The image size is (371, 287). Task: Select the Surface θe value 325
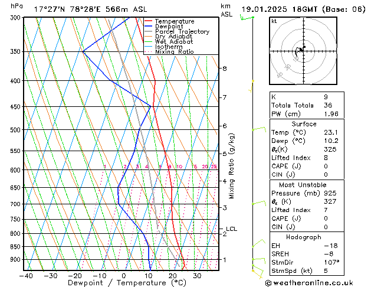330,149
